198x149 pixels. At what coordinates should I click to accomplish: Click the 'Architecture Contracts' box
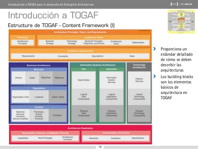(x=67, y=138)
